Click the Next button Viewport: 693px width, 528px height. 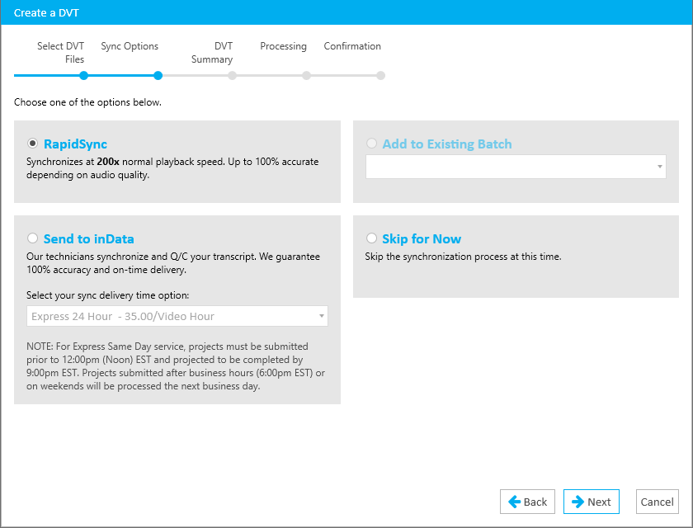point(591,502)
